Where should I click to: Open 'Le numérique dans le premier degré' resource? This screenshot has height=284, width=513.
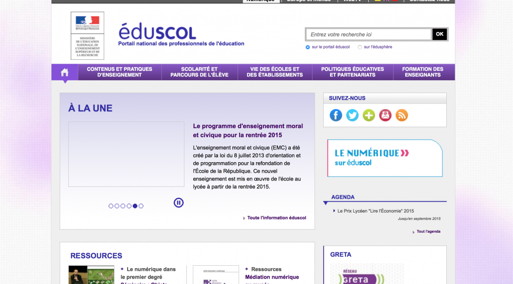pyautogui.click(x=148, y=273)
